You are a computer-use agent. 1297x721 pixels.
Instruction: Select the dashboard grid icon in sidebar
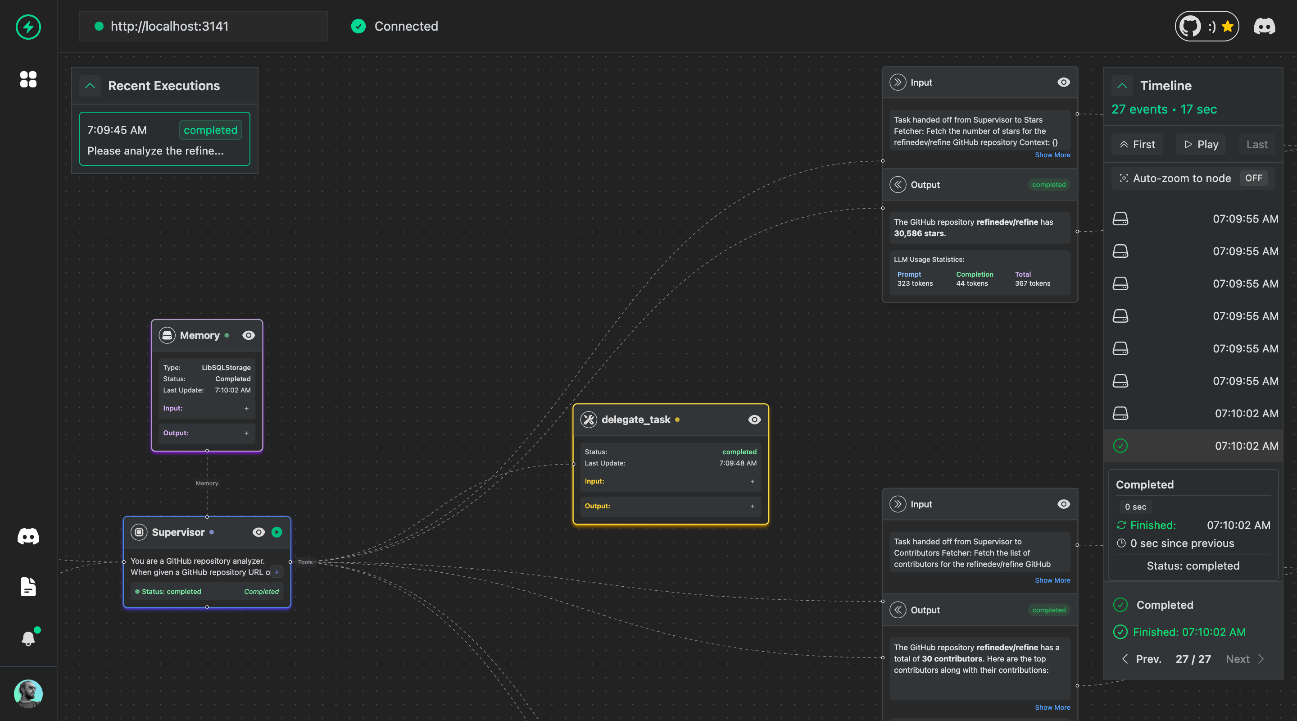28,80
